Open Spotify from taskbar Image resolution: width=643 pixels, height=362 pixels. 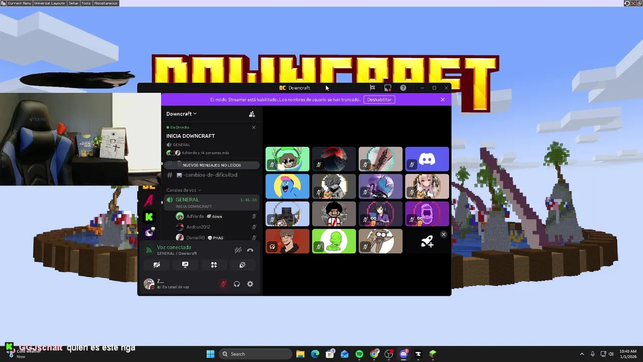pyautogui.click(x=359, y=354)
